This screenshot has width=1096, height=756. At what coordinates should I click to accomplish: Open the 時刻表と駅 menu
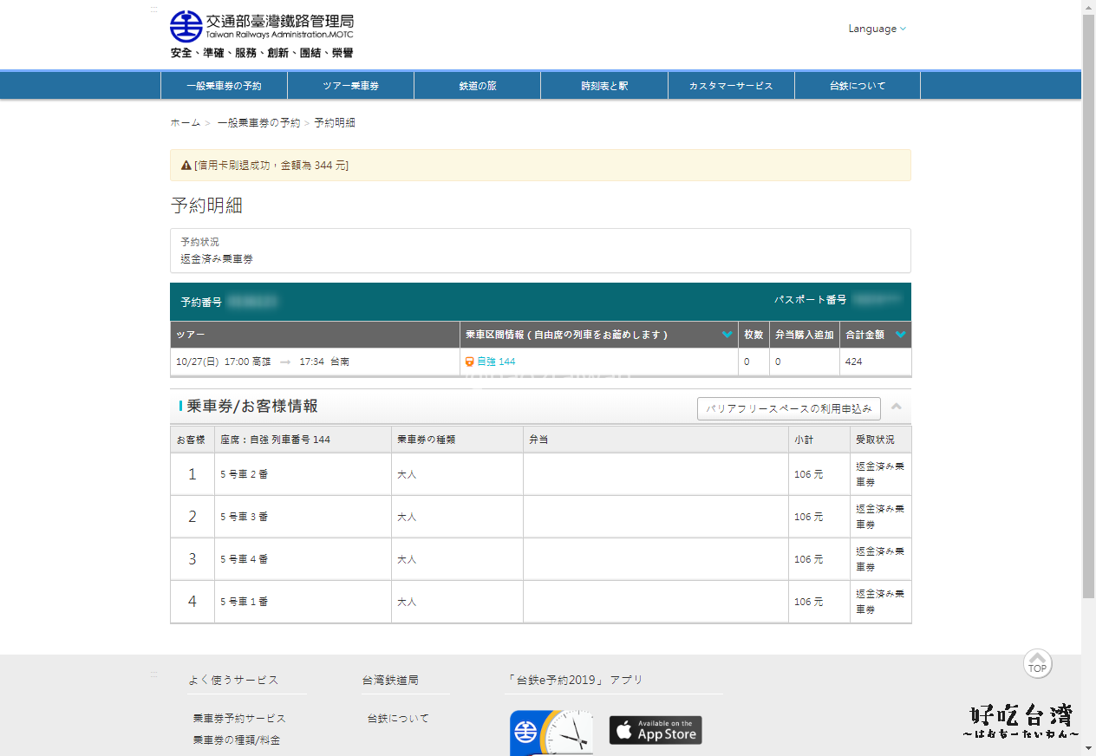604,86
